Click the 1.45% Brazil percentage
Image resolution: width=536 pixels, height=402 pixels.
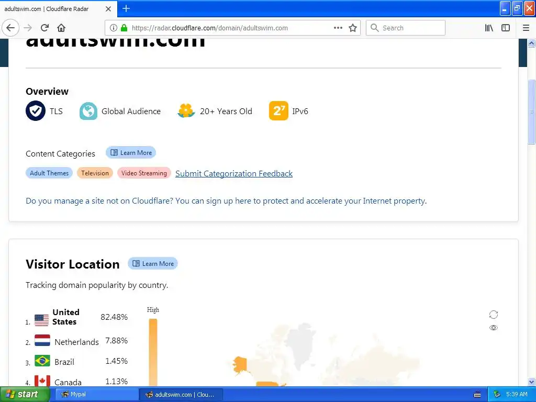[117, 361]
